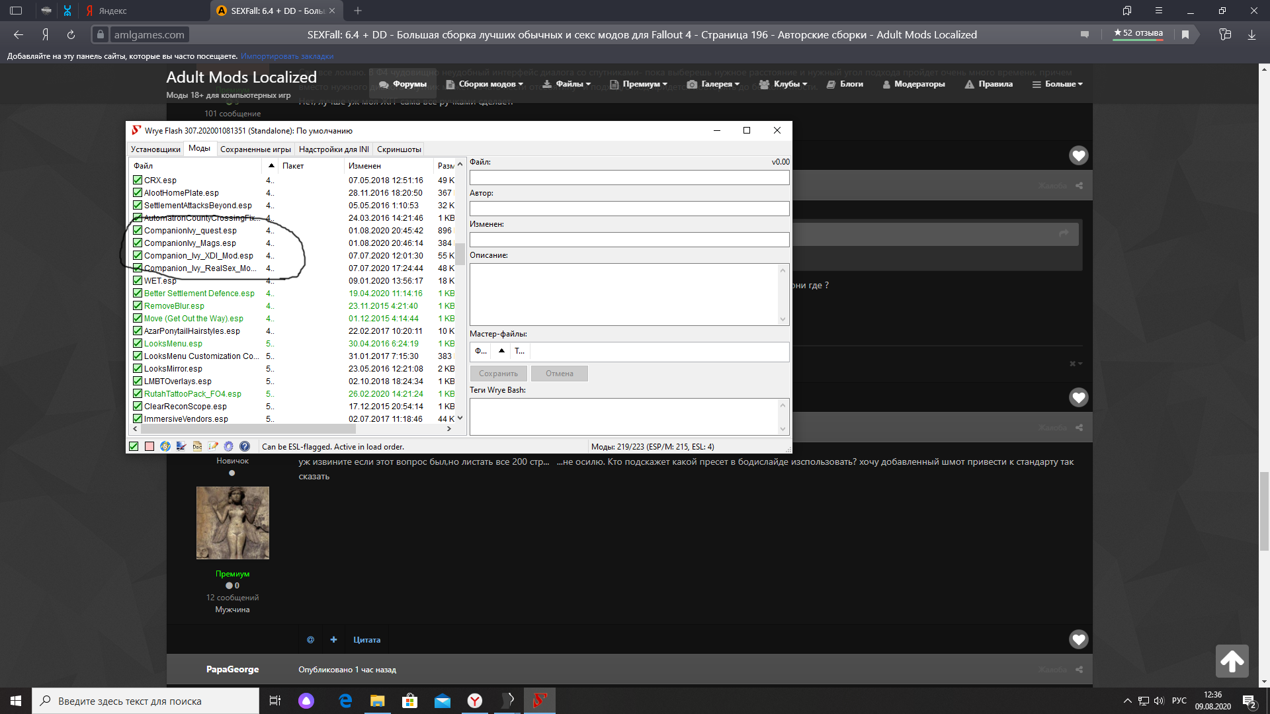
Task: Click the settings gear in Wrye Flash
Action: click(x=229, y=446)
